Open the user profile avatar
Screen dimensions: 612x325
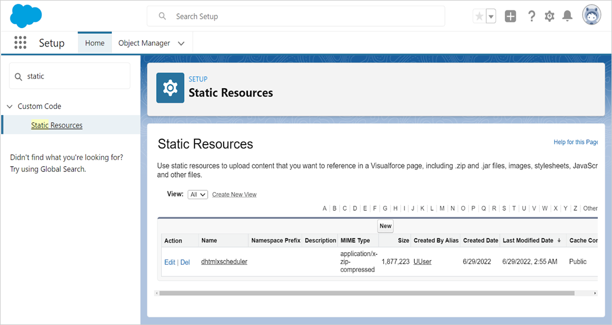(x=591, y=16)
